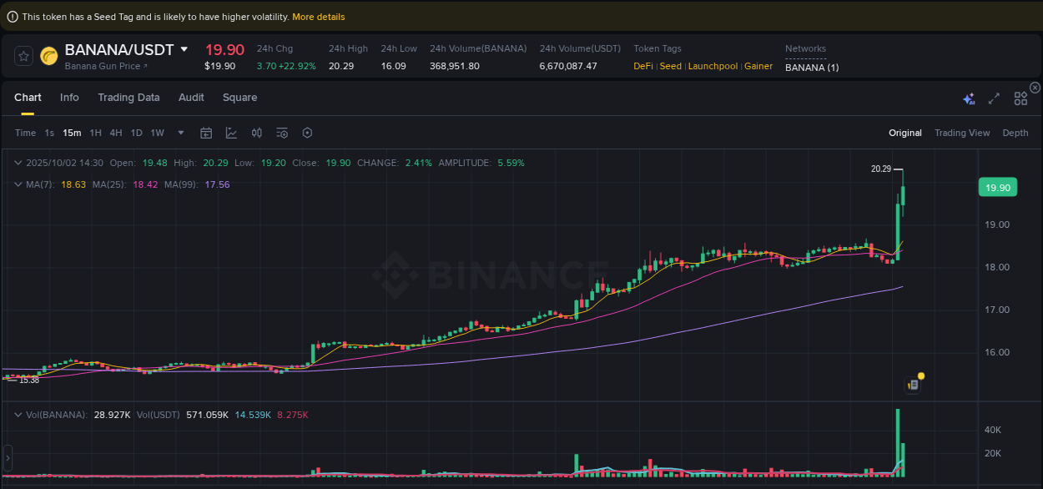Open the widgets layout grid icon
The height and width of the screenshot is (489, 1043).
[x=1020, y=98]
